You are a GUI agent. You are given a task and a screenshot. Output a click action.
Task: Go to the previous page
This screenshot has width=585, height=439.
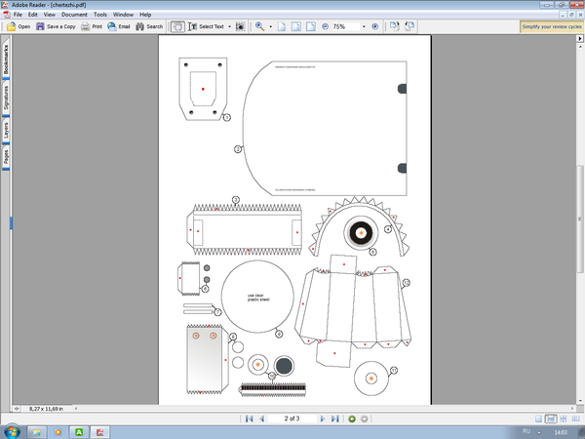point(262,419)
